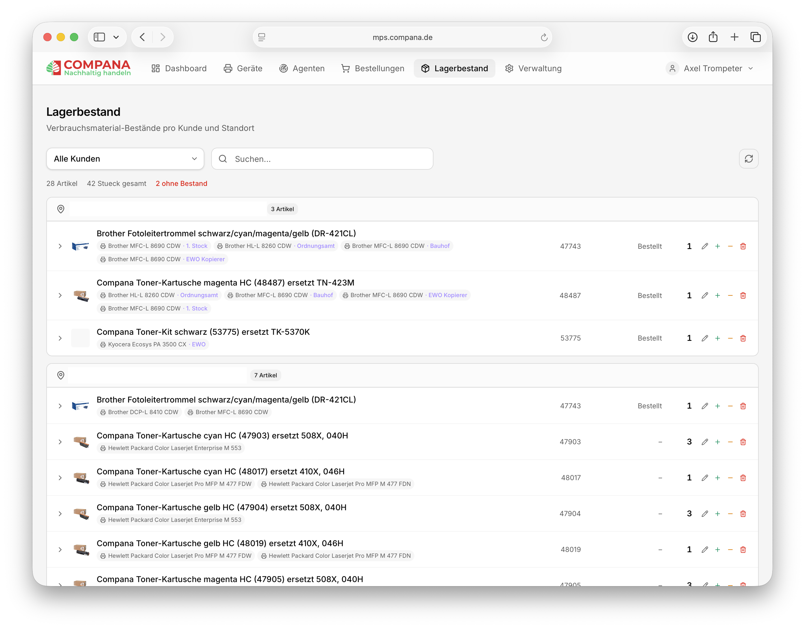Edit quantity of Toner-Kit schwarz 53775
The width and height of the screenshot is (805, 629).
click(704, 338)
